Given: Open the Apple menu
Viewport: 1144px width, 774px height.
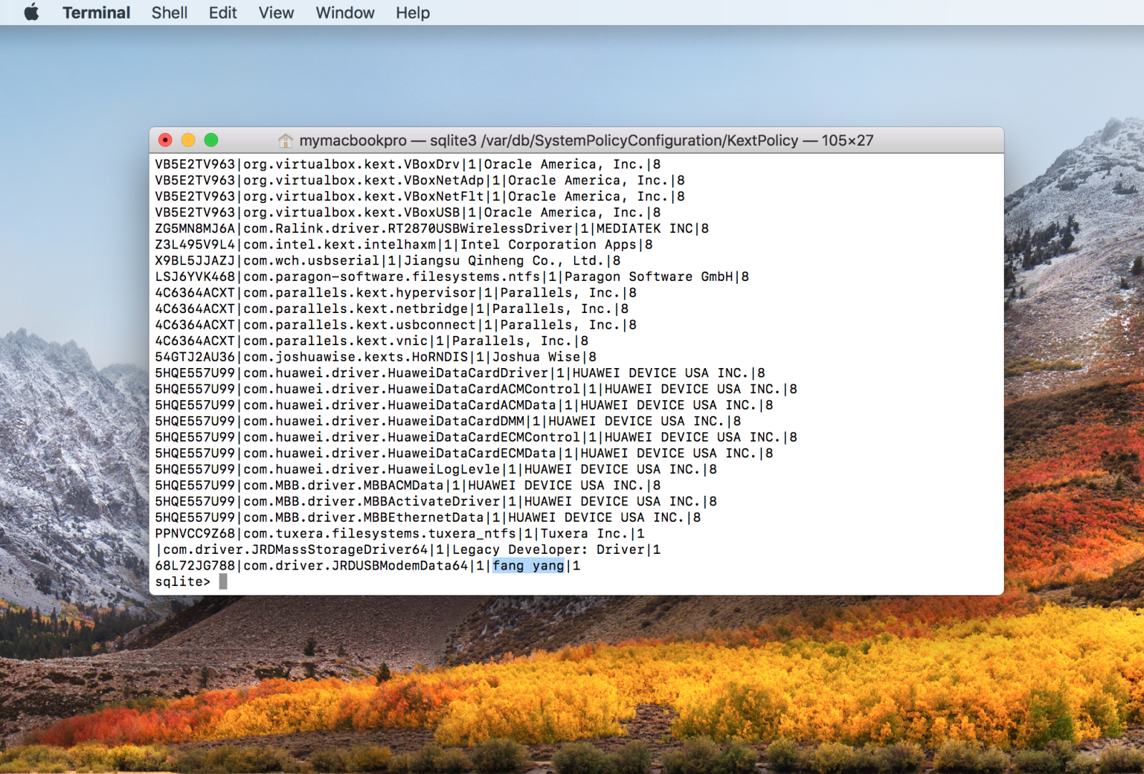Looking at the screenshot, I should click(31, 12).
